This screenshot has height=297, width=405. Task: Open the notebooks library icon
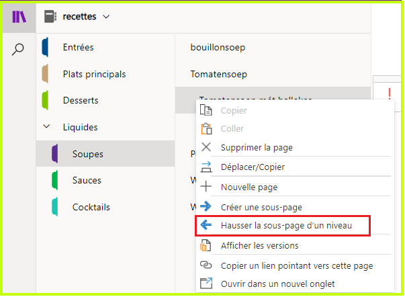click(x=19, y=17)
